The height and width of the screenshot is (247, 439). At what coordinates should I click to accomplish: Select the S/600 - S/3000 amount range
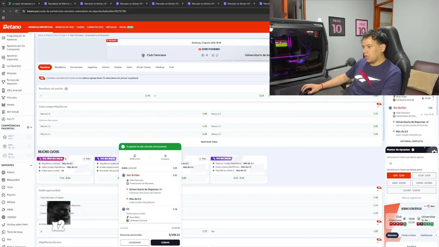399,183
